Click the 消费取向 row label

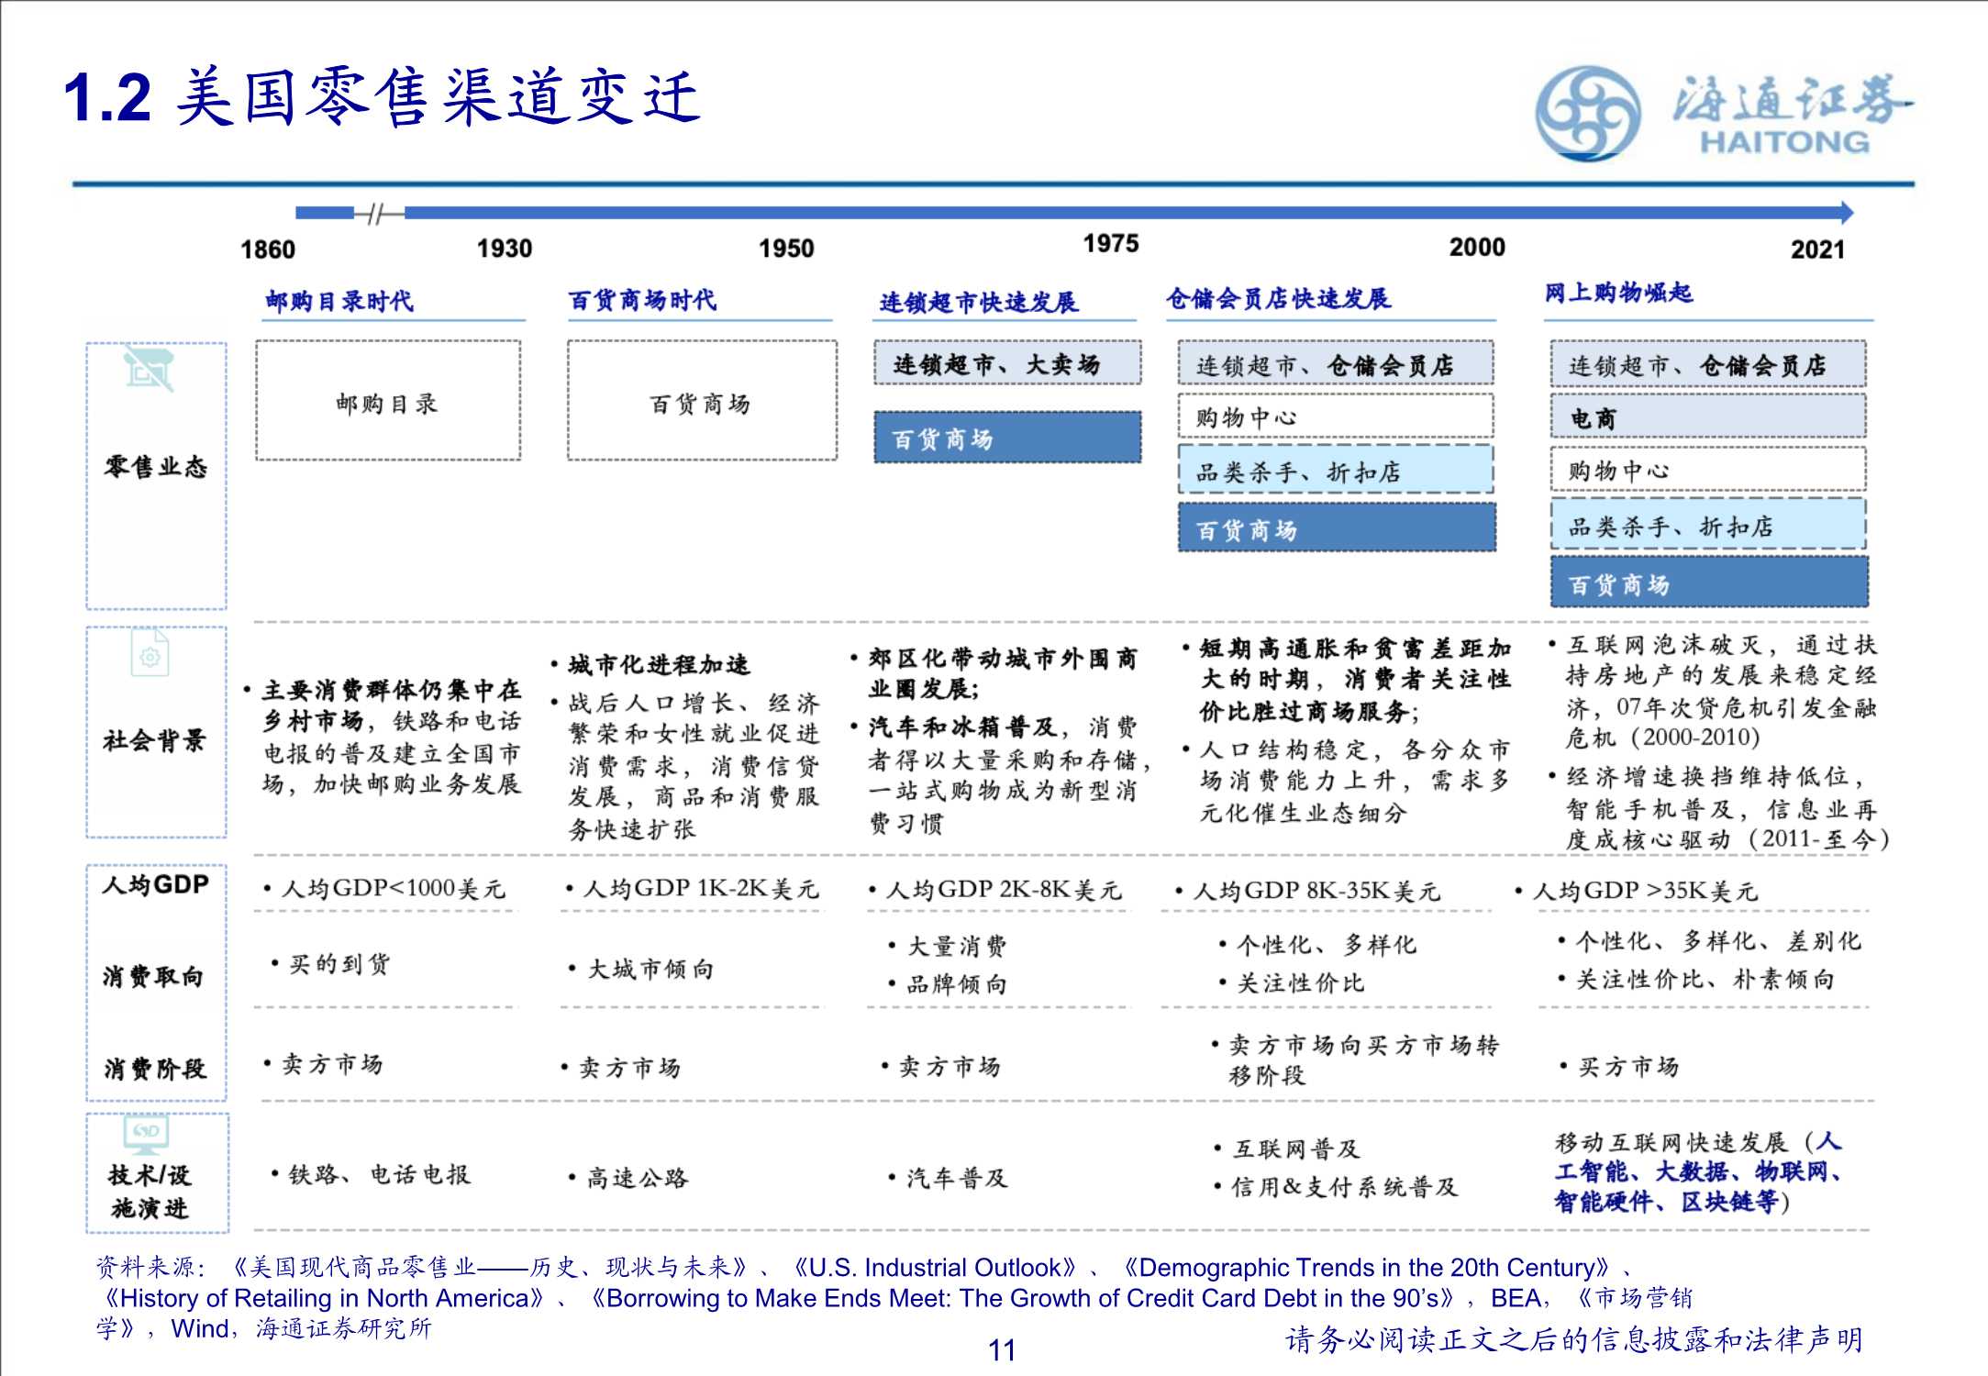tap(153, 976)
